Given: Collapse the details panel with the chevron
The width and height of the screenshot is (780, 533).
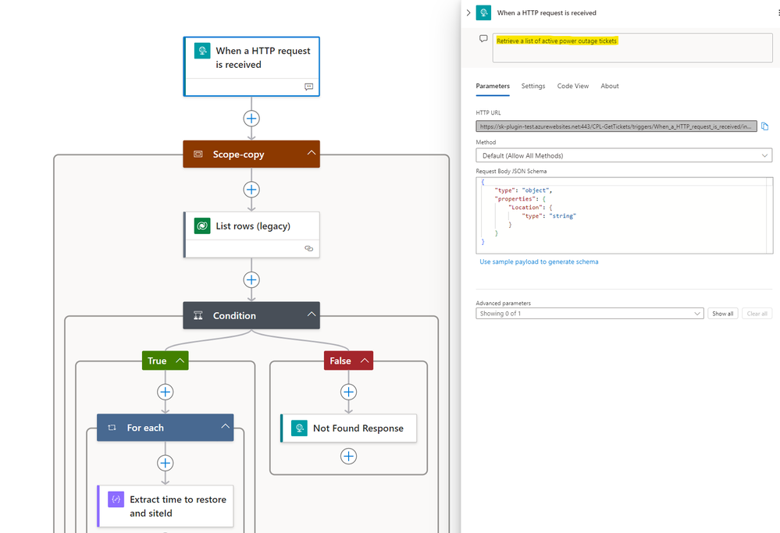Looking at the screenshot, I should pyautogui.click(x=468, y=12).
